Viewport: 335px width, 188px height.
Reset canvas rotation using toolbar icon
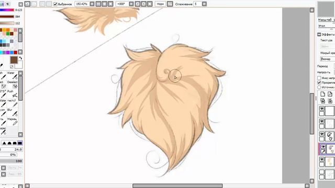click(x=150, y=4)
